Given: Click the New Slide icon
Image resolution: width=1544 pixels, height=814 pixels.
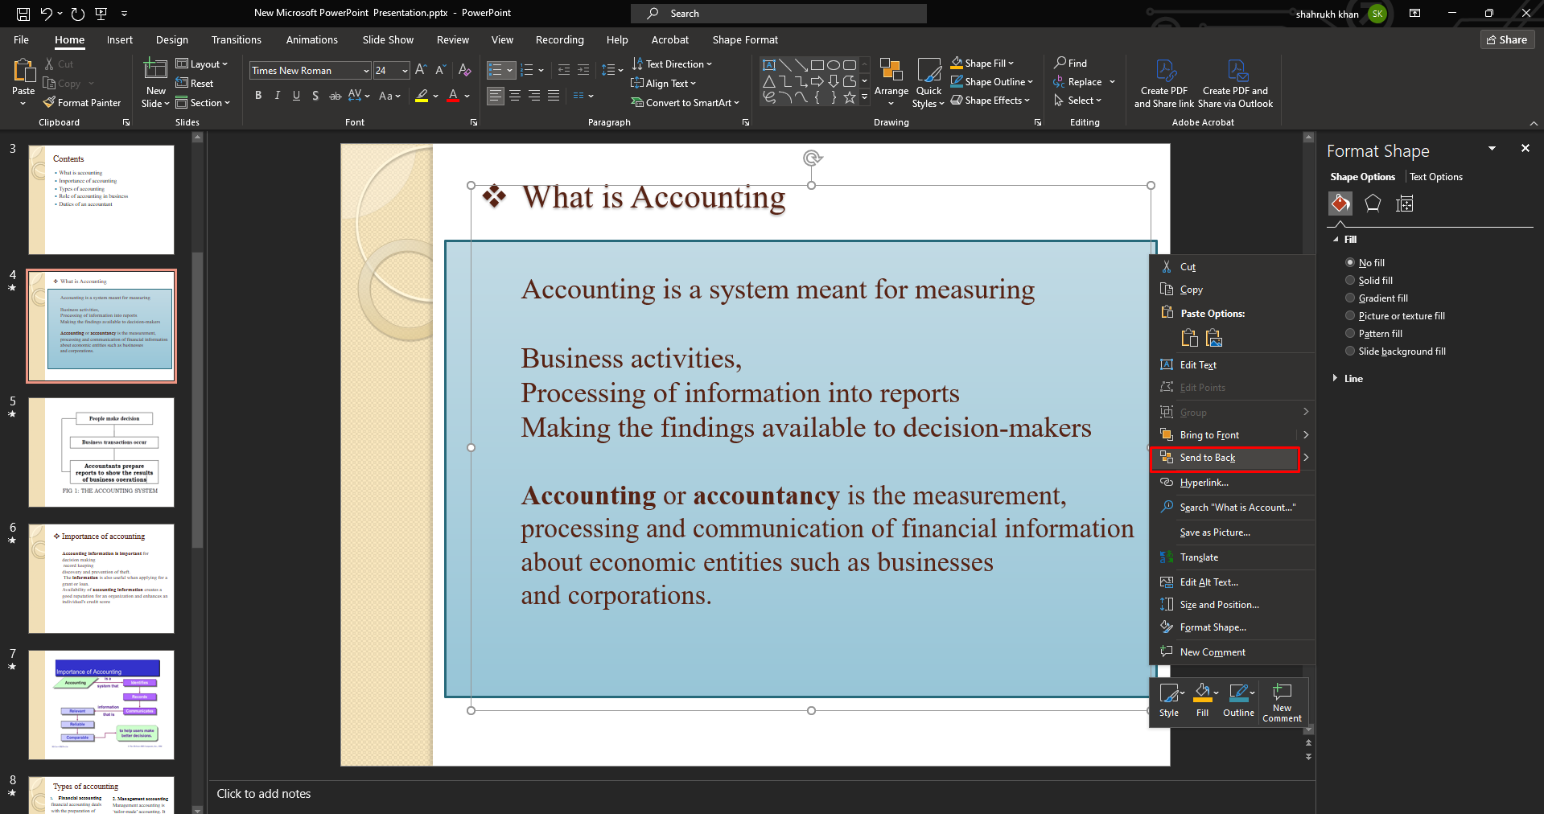Looking at the screenshot, I should 154,71.
